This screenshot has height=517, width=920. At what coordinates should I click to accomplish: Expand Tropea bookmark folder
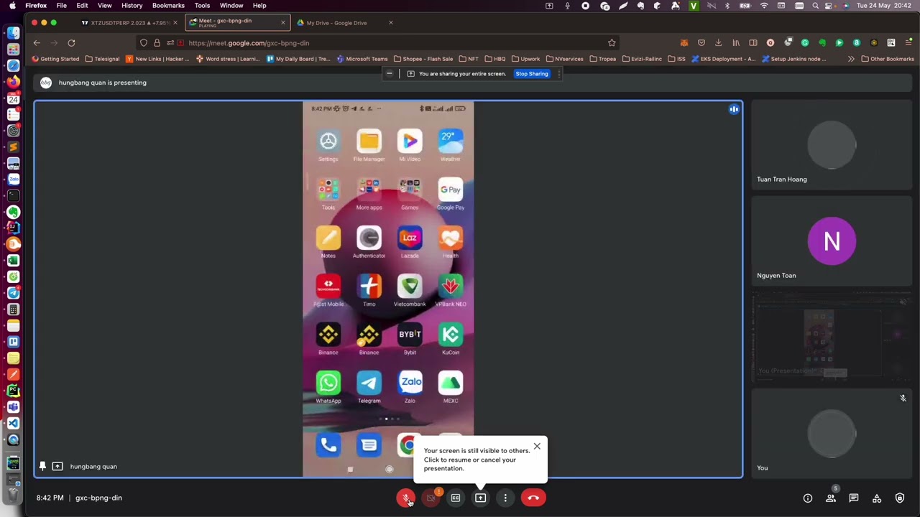coord(602,59)
